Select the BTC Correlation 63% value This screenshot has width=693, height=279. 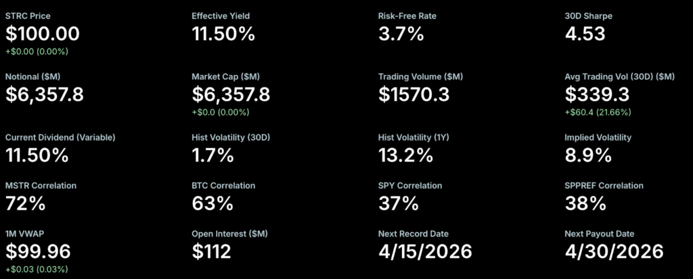[x=213, y=203]
